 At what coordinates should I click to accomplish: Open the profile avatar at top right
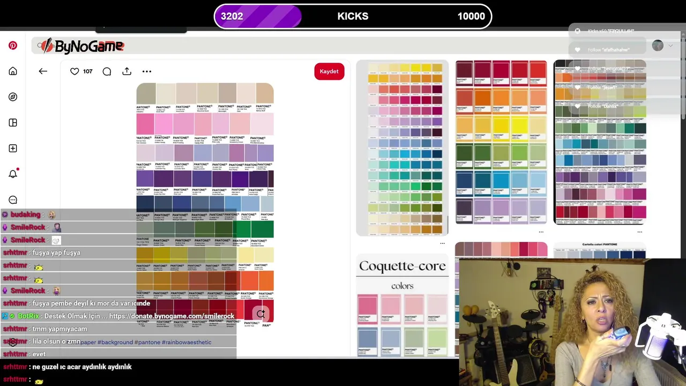click(658, 46)
